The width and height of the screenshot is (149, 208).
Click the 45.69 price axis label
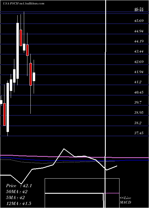pyautogui.click(x=139, y=21)
